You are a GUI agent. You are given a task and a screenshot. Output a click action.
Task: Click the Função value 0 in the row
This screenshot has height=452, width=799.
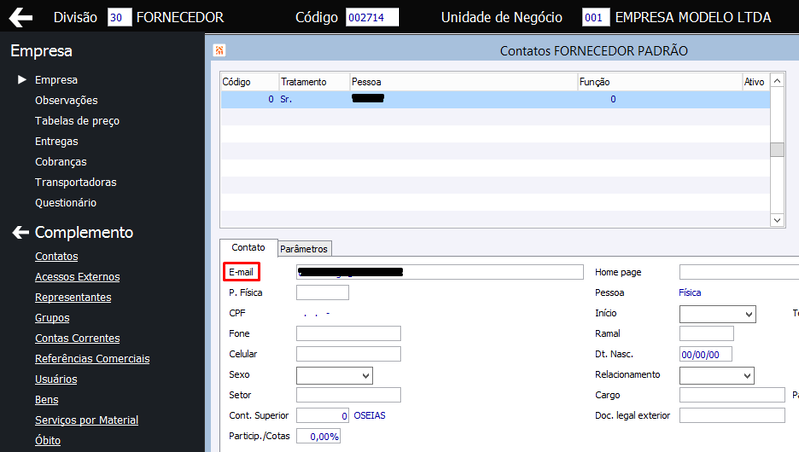(x=613, y=99)
